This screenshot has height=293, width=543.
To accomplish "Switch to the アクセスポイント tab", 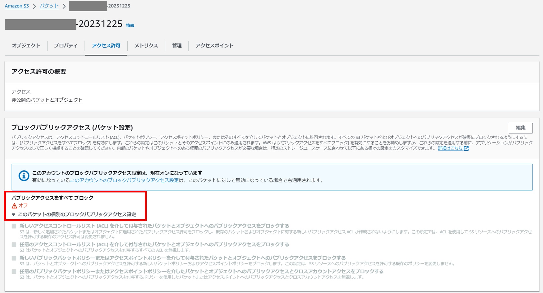I will point(214,46).
